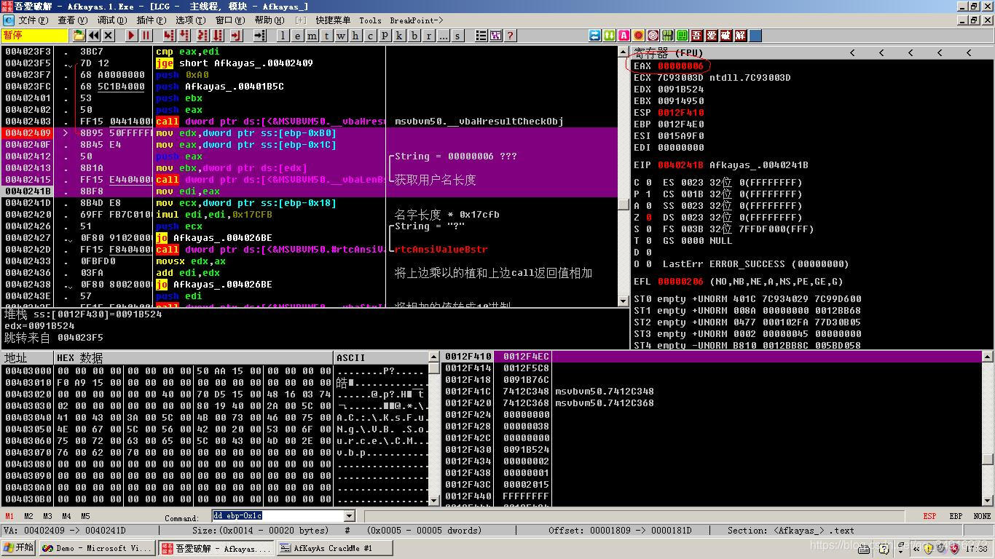Click the pink 'A' plugin icon

pos(624,35)
